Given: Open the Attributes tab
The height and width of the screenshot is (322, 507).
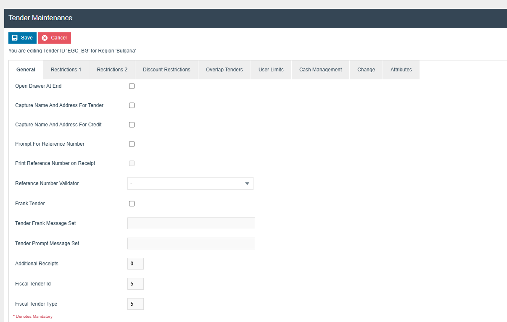Looking at the screenshot, I should click(401, 70).
